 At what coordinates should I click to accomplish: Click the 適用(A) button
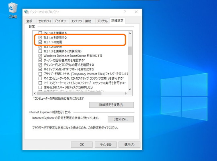pyautogui.click(x=129, y=145)
